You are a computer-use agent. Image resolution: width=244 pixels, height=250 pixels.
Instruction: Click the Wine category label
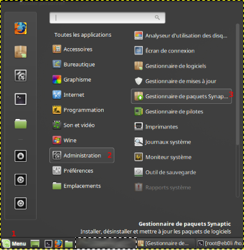[70, 141]
